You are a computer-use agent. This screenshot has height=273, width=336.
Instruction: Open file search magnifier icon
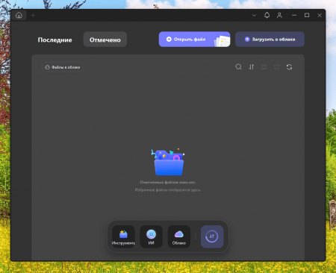point(238,67)
